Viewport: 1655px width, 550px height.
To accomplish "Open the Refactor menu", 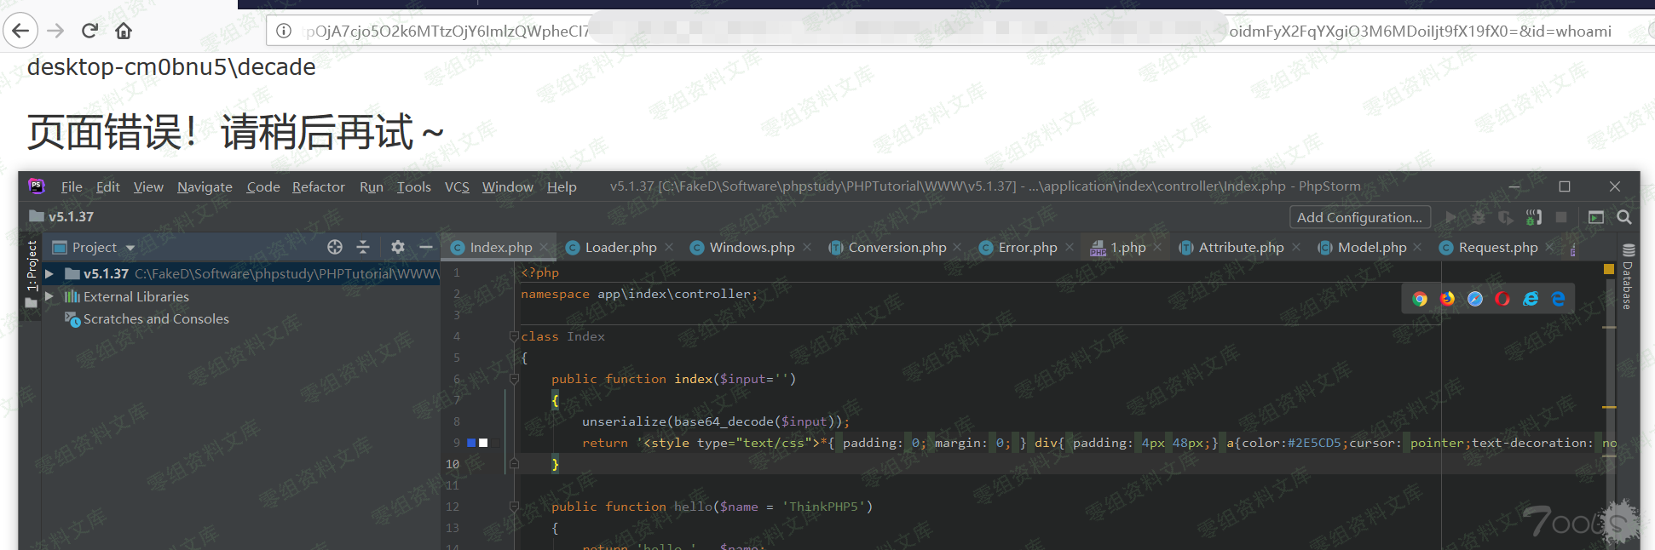I will click(x=318, y=187).
